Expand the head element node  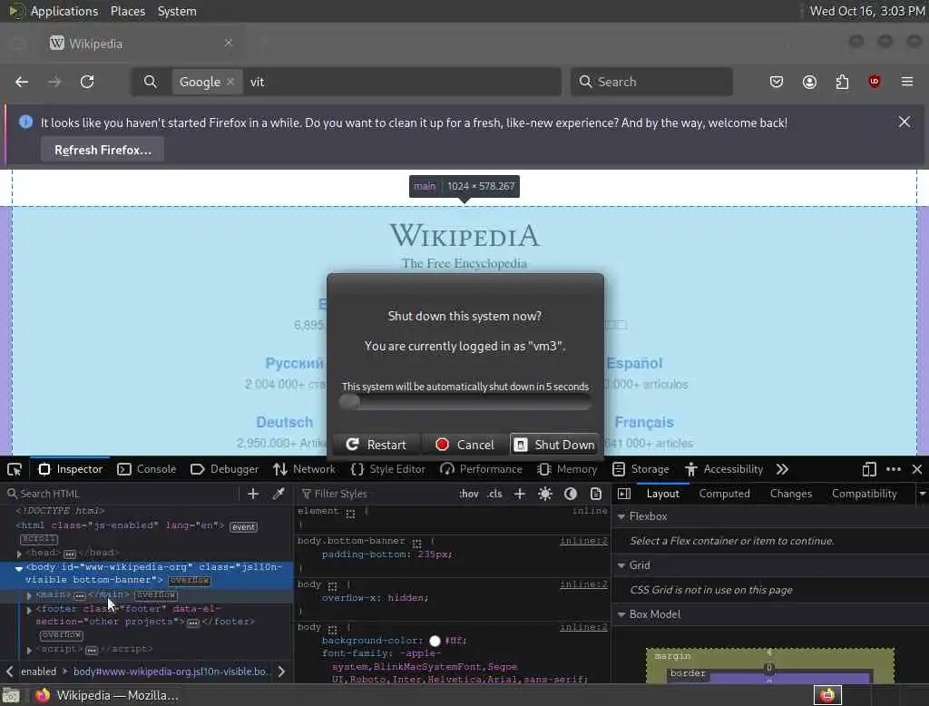[x=20, y=554]
